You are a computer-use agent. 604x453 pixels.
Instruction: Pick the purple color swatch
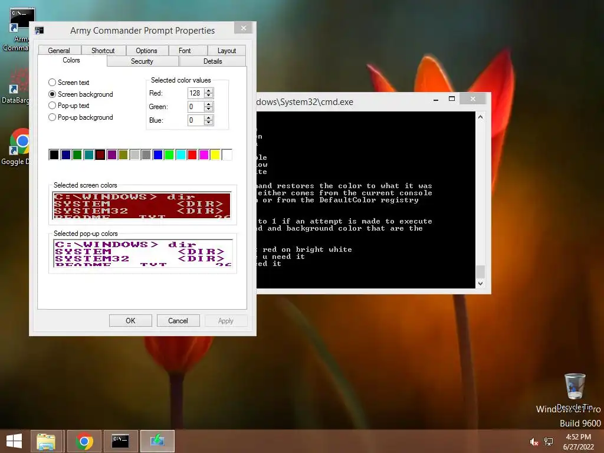tap(111, 155)
